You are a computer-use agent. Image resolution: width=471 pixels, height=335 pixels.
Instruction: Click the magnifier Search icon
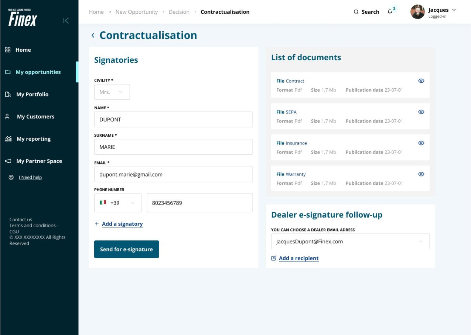point(356,12)
